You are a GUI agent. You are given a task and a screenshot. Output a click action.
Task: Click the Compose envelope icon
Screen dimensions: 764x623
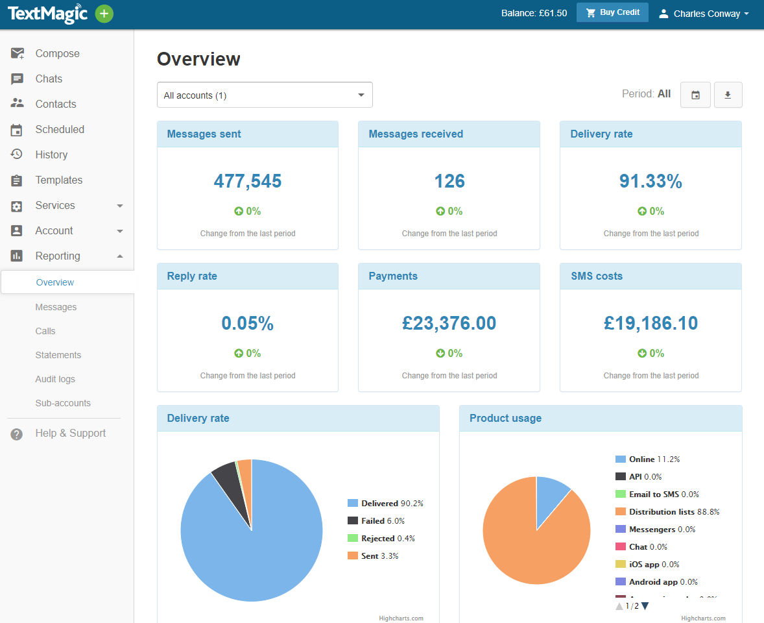coord(17,54)
